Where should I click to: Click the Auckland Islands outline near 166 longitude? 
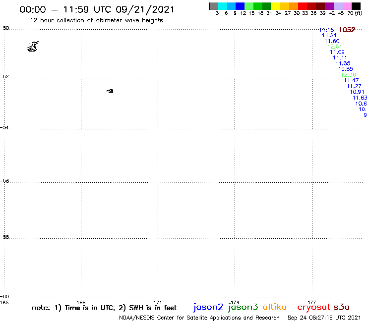coord(33,47)
